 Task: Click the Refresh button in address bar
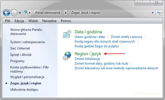(x=159, y=13)
